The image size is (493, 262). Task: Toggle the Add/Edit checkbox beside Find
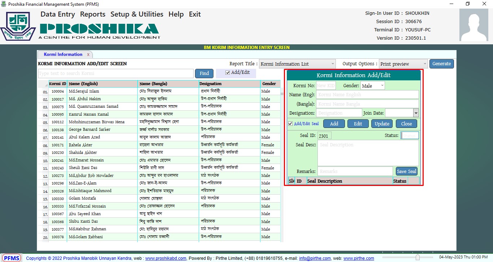coord(227,72)
